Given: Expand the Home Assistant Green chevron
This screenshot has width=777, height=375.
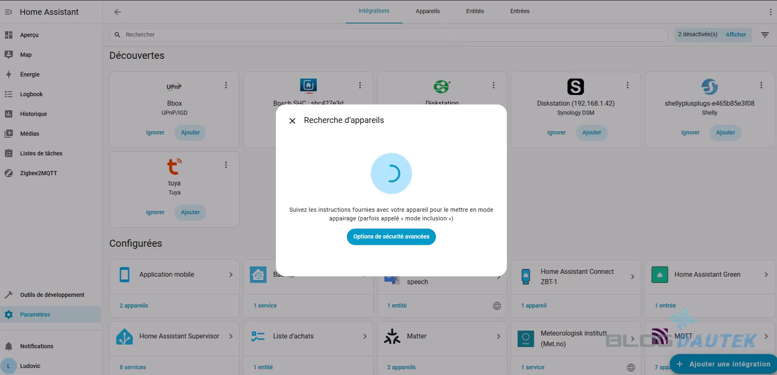Looking at the screenshot, I should [766, 275].
